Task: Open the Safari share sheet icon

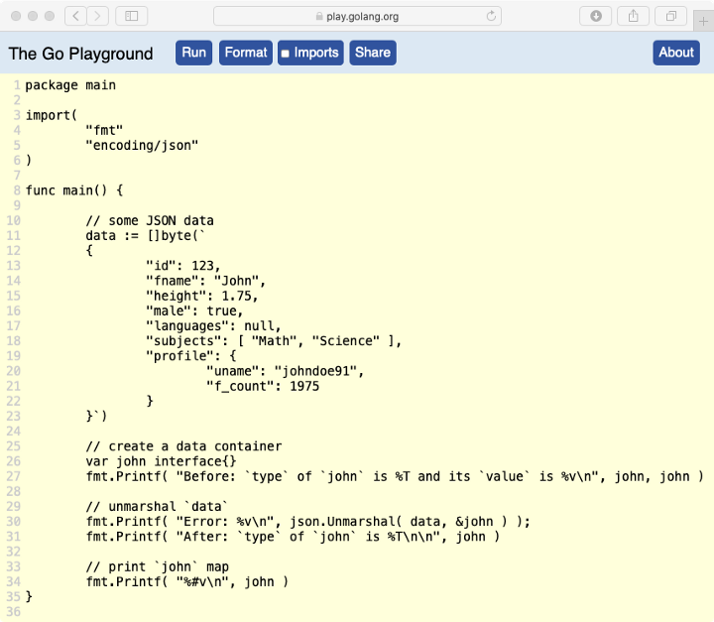Action: (x=633, y=16)
